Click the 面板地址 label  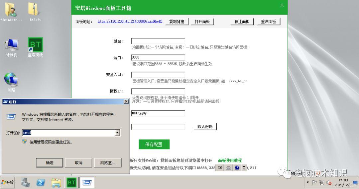click(x=84, y=22)
